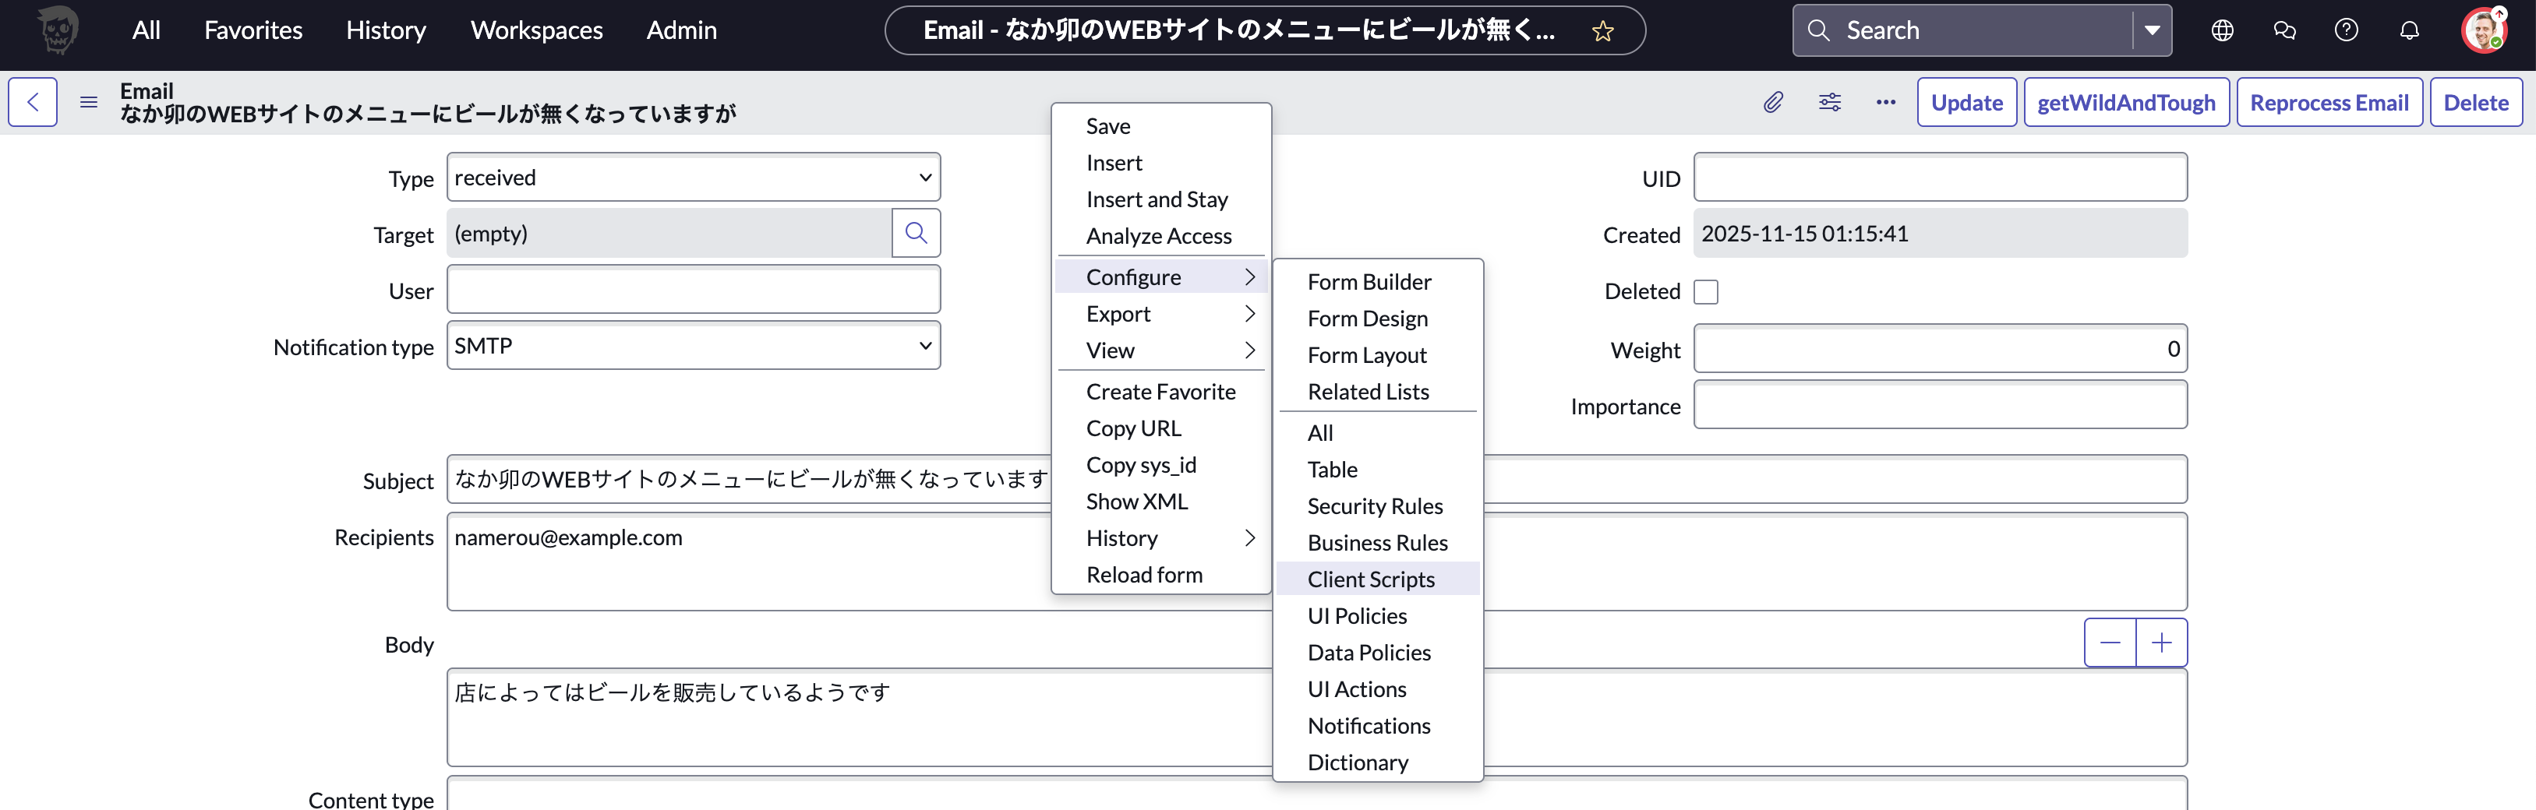This screenshot has width=2536, height=810.
Task: Open the help question mark icon
Action: [2346, 30]
